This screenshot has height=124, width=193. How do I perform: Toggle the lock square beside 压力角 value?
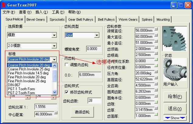(x=156, y=72)
